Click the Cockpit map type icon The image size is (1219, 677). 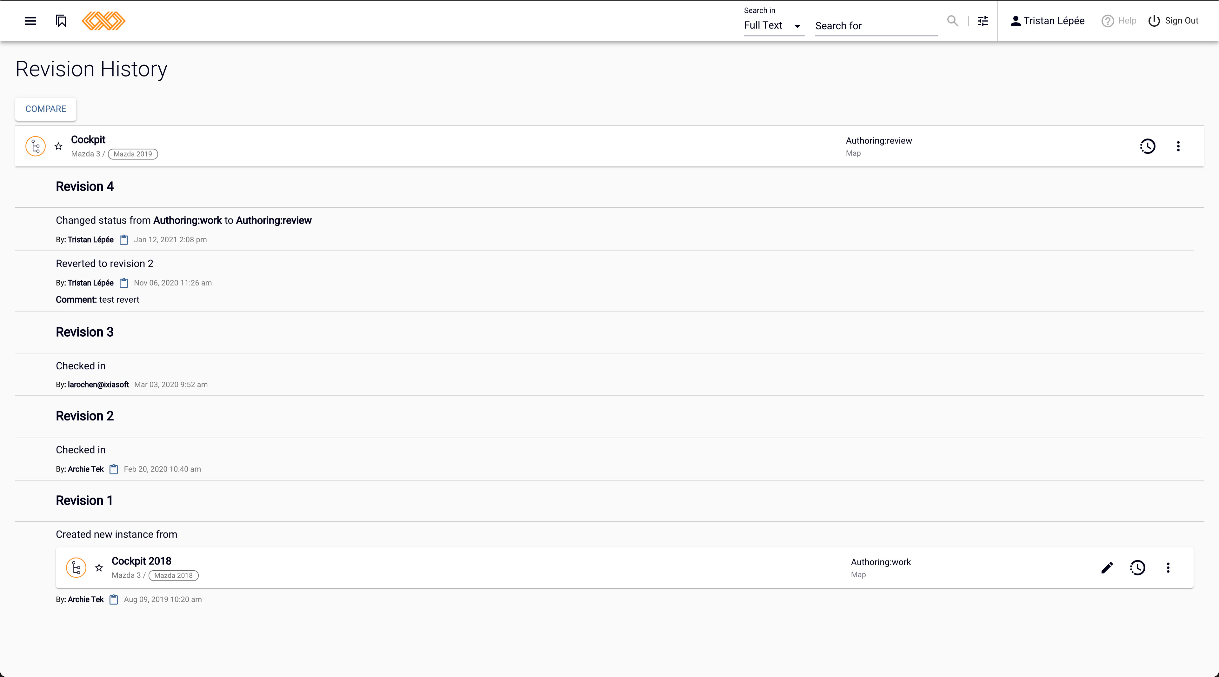(x=36, y=146)
